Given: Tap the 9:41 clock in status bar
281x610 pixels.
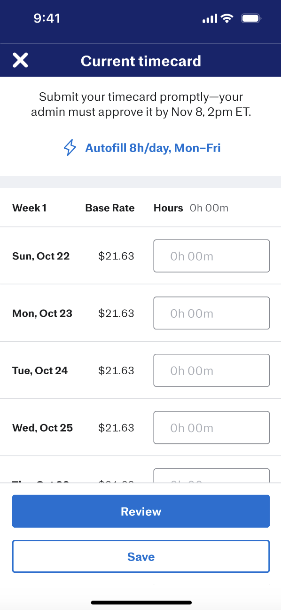Looking at the screenshot, I should (x=47, y=18).
